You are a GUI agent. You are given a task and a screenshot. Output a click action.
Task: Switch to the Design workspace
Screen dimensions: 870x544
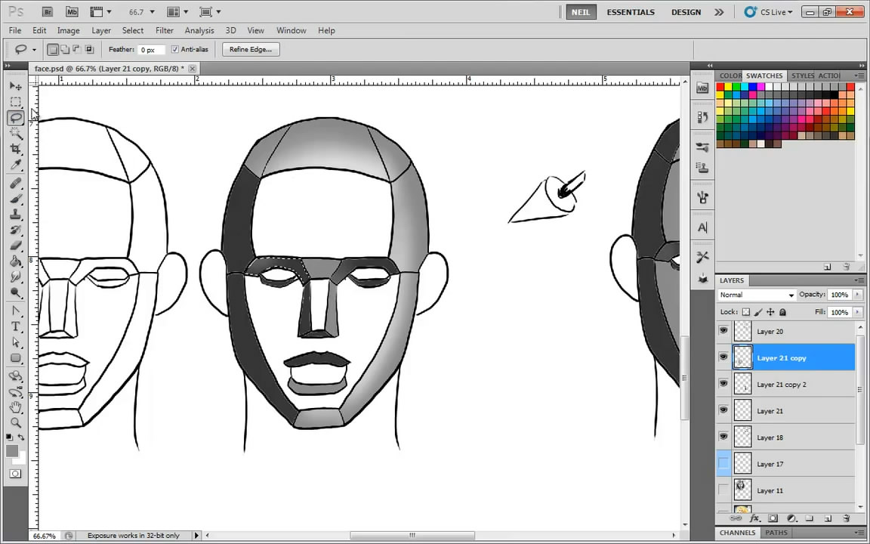tap(686, 12)
